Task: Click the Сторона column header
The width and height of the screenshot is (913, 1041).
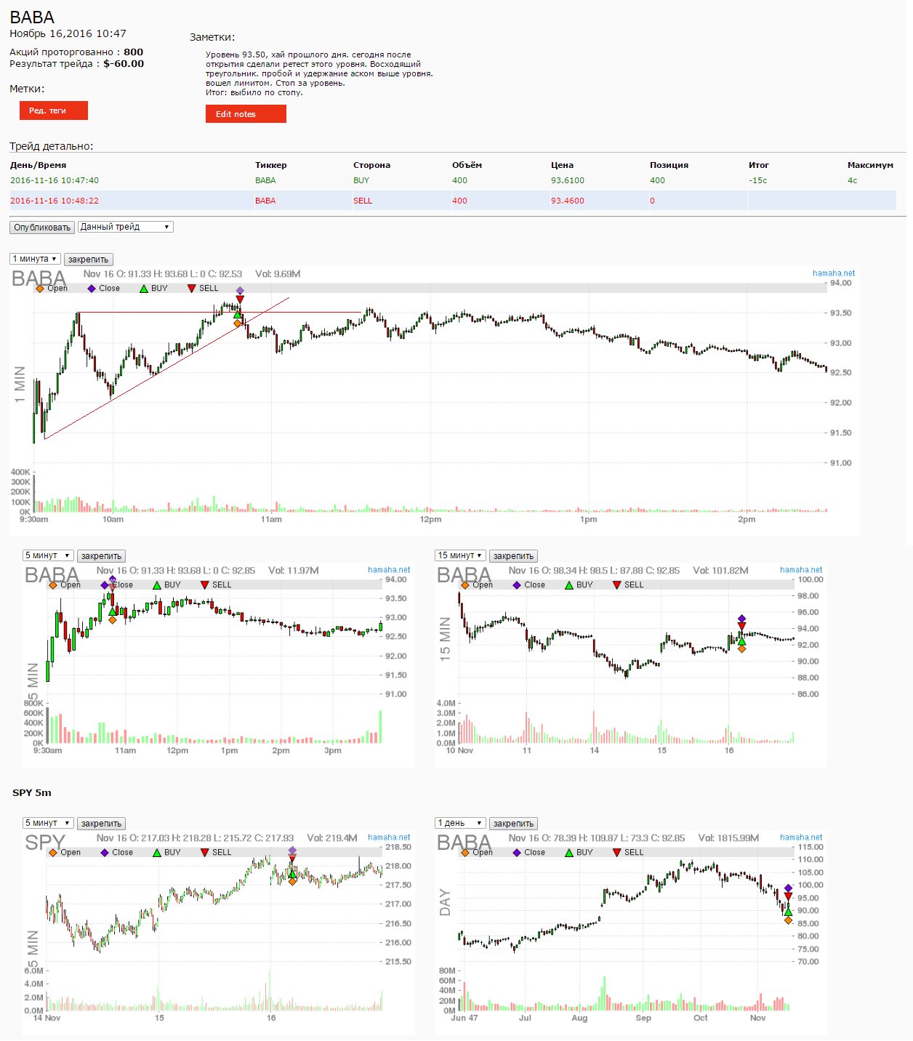Action: coord(371,165)
